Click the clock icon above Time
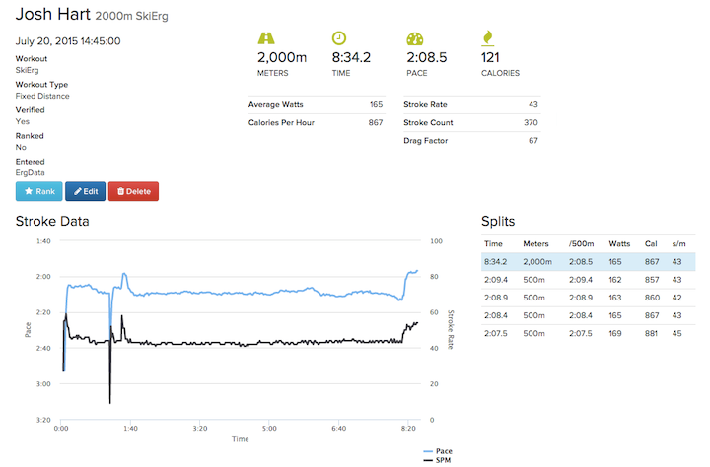The width and height of the screenshot is (710, 467). point(338,38)
